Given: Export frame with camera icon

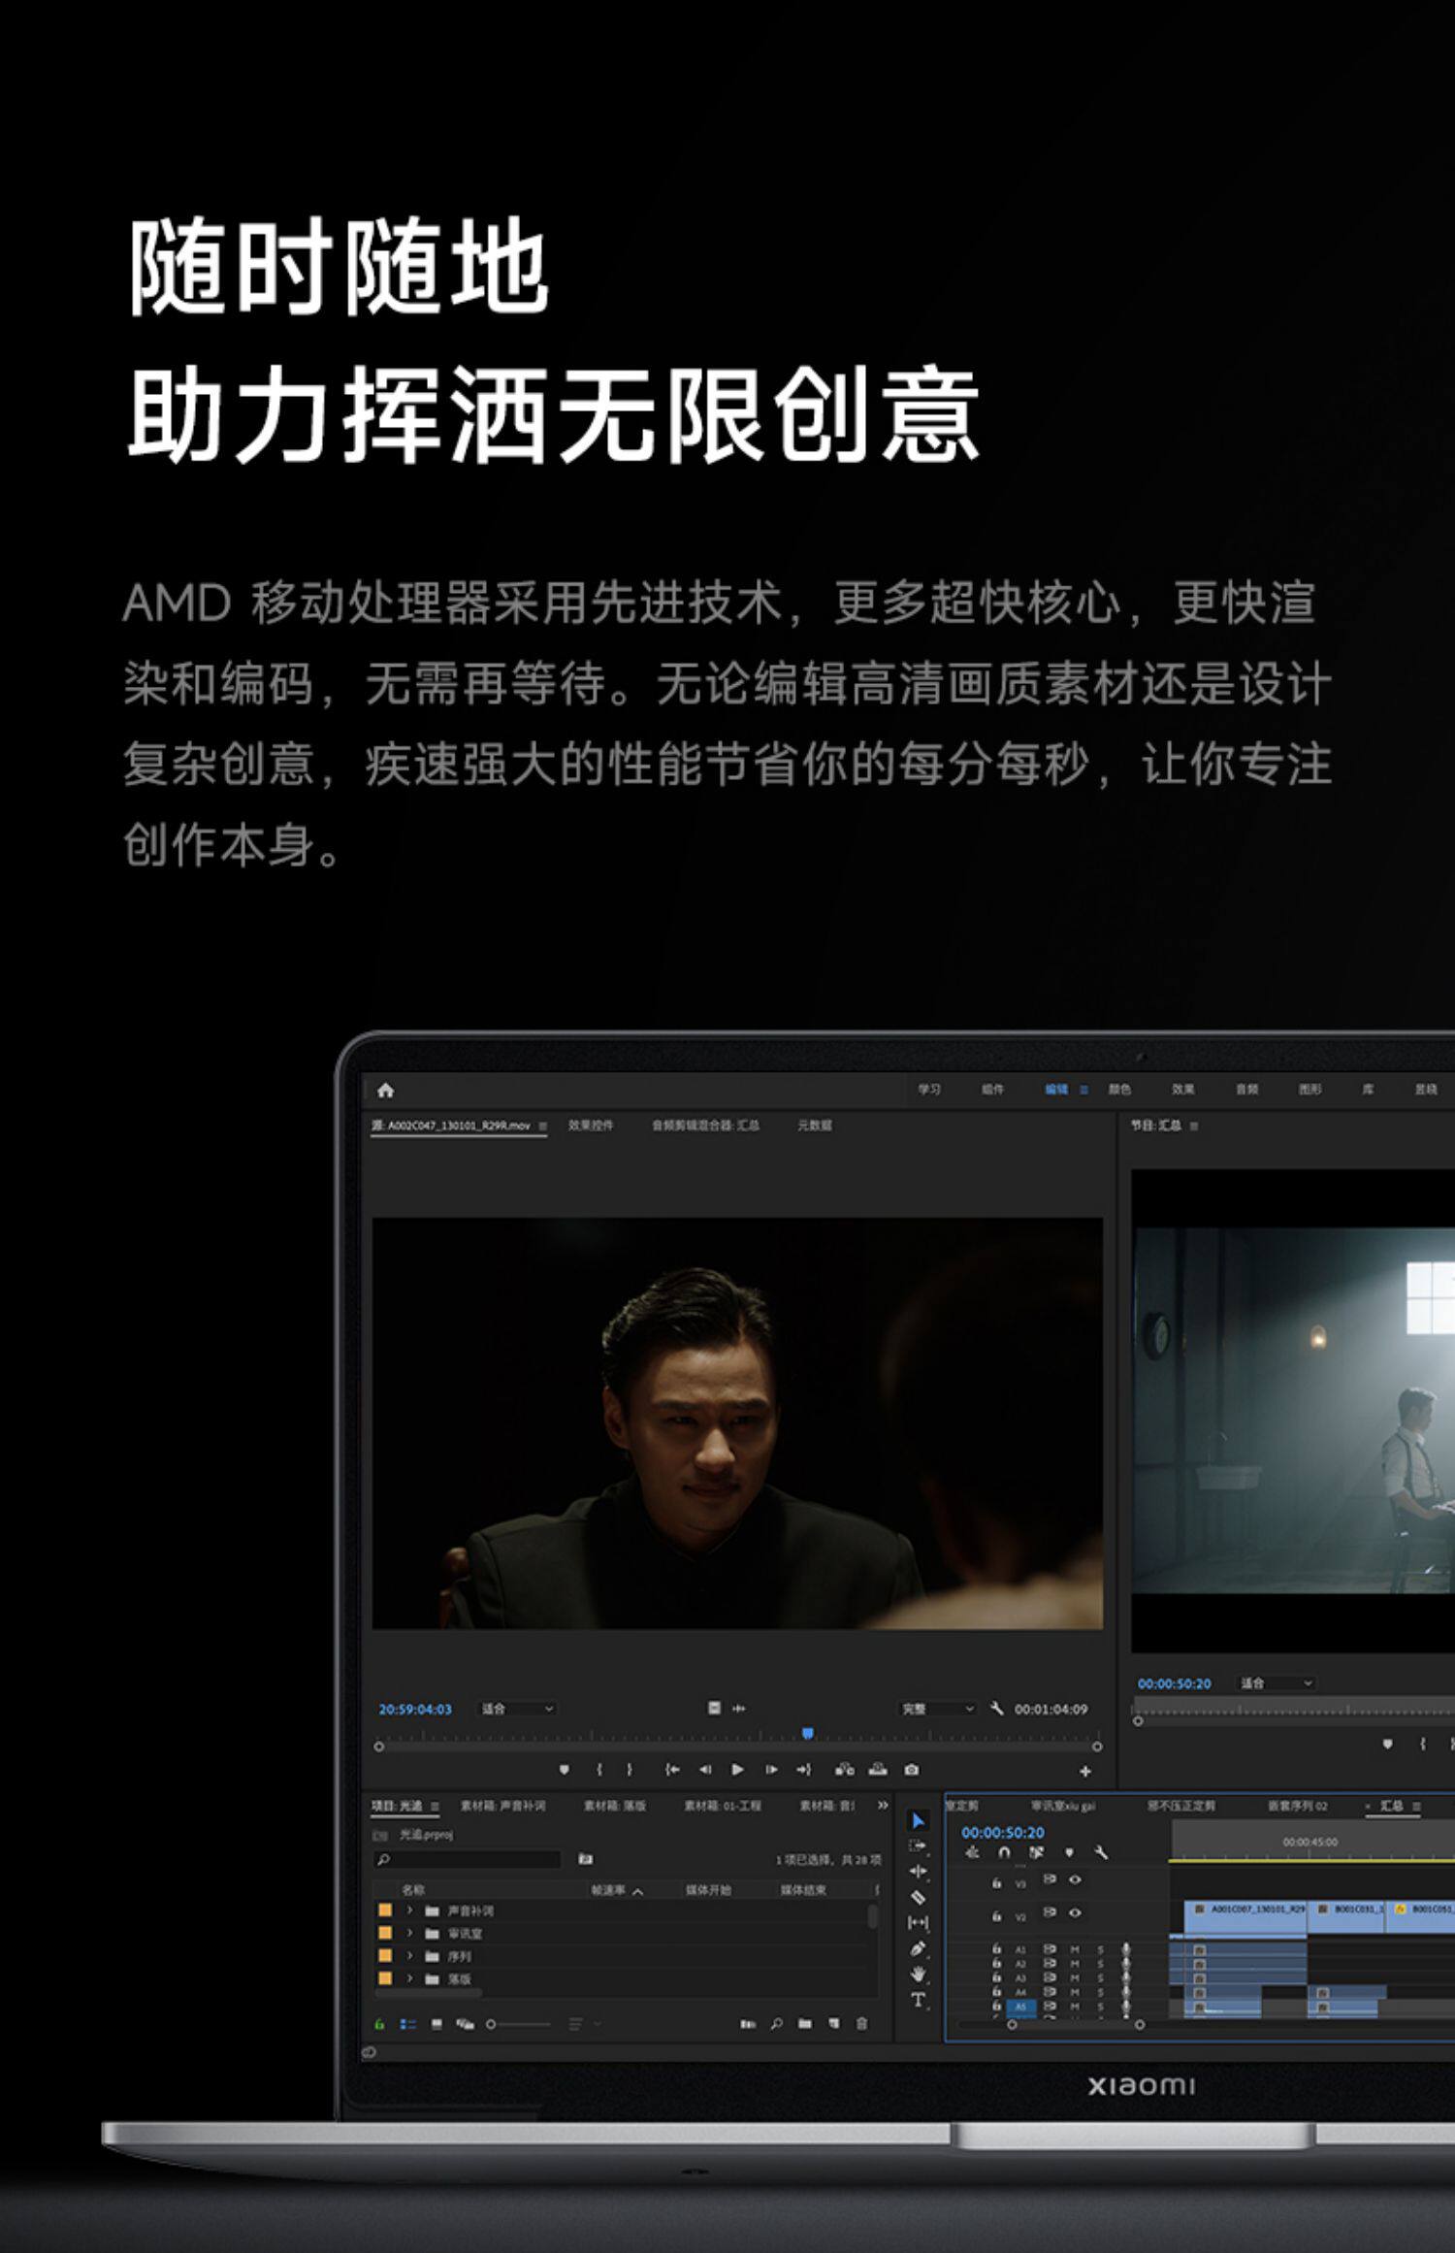Looking at the screenshot, I should click(x=912, y=1770).
